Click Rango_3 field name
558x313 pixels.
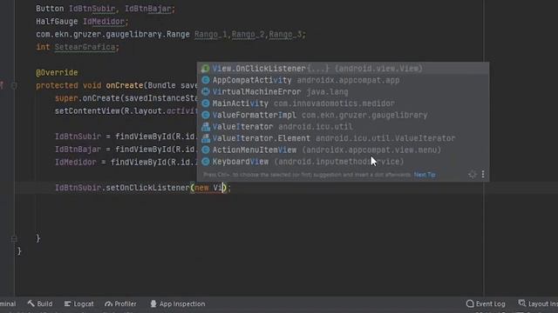pos(285,35)
